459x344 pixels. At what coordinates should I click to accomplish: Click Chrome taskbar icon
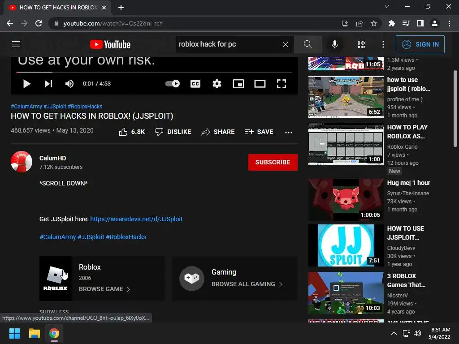54,333
